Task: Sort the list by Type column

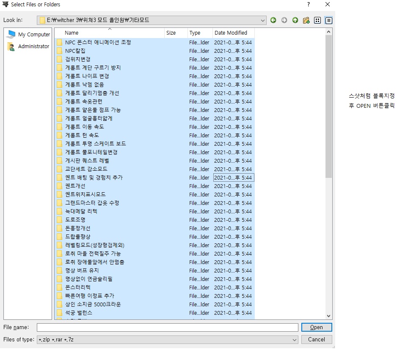Action: [200, 33]
